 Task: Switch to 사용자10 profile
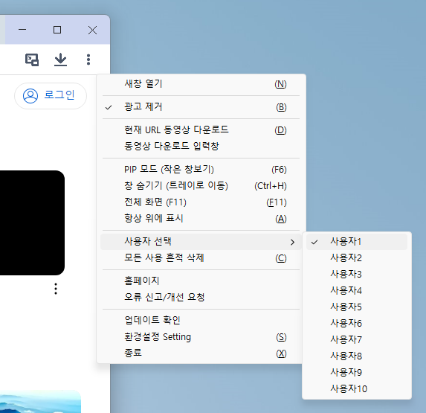point(357,388)
